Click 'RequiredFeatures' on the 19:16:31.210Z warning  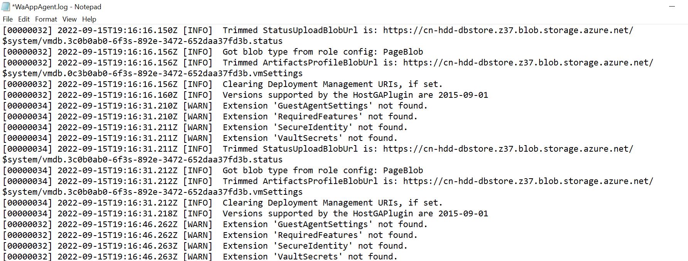click(x=318, y=116)
